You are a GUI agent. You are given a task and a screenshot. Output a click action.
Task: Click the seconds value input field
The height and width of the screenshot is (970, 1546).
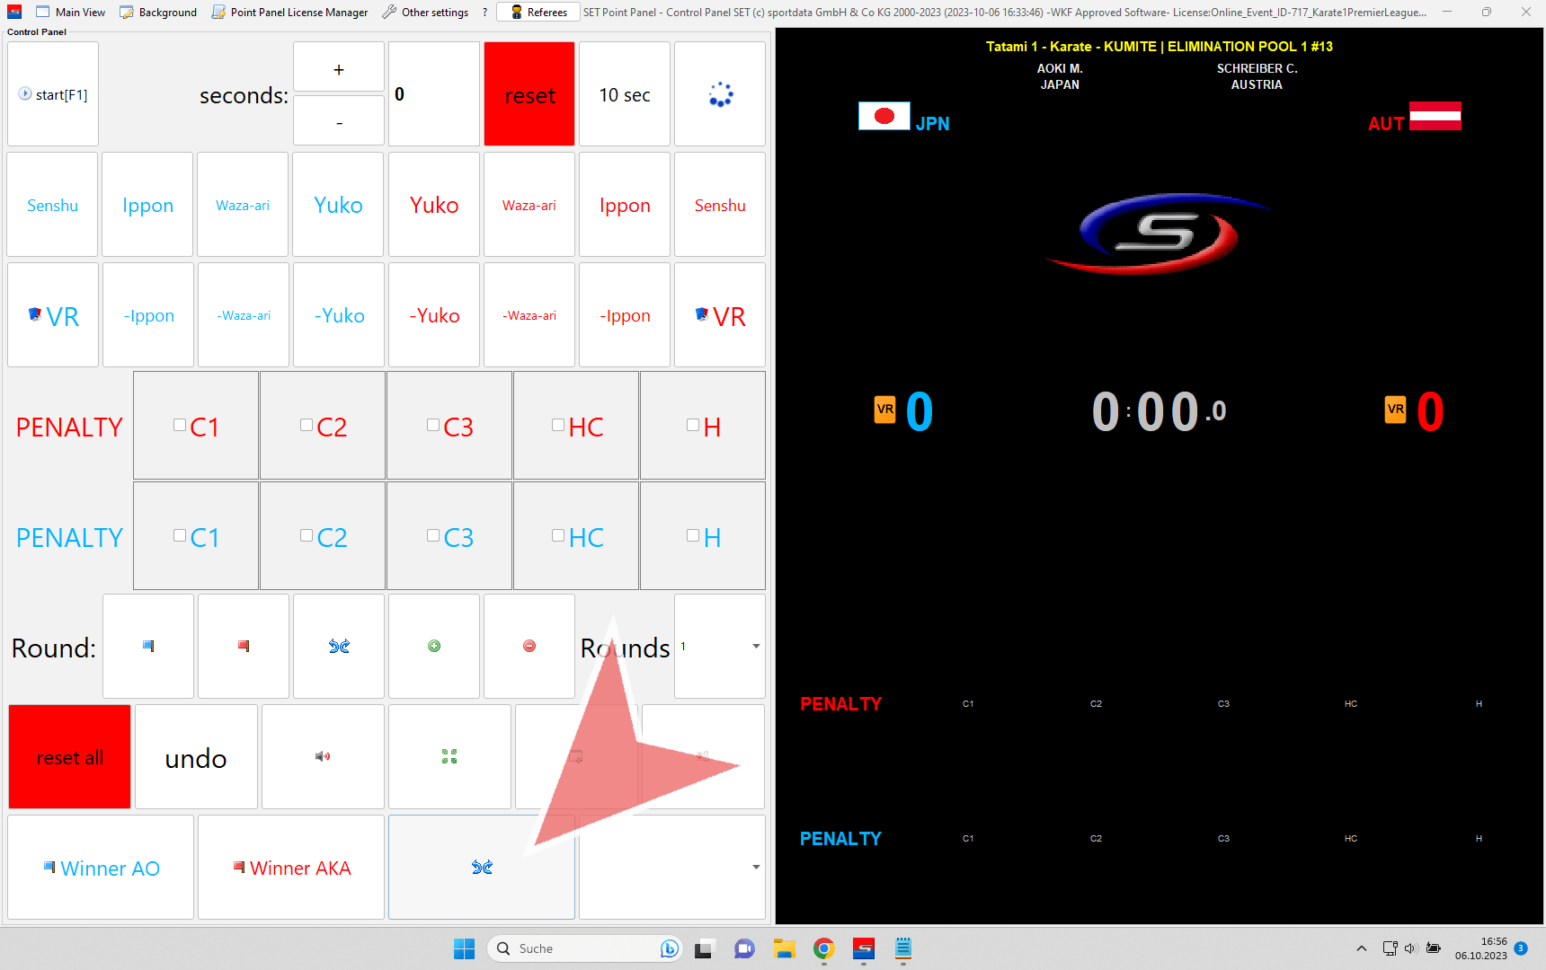click(434, 94)
